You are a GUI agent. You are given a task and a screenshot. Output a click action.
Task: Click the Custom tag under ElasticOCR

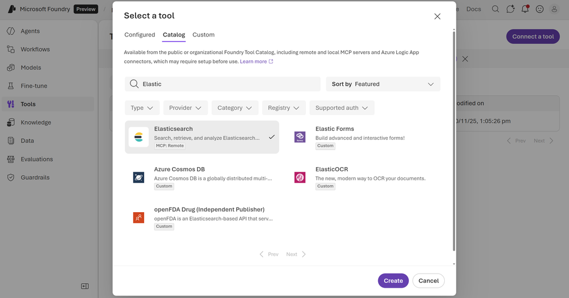[x=325, y=186]
